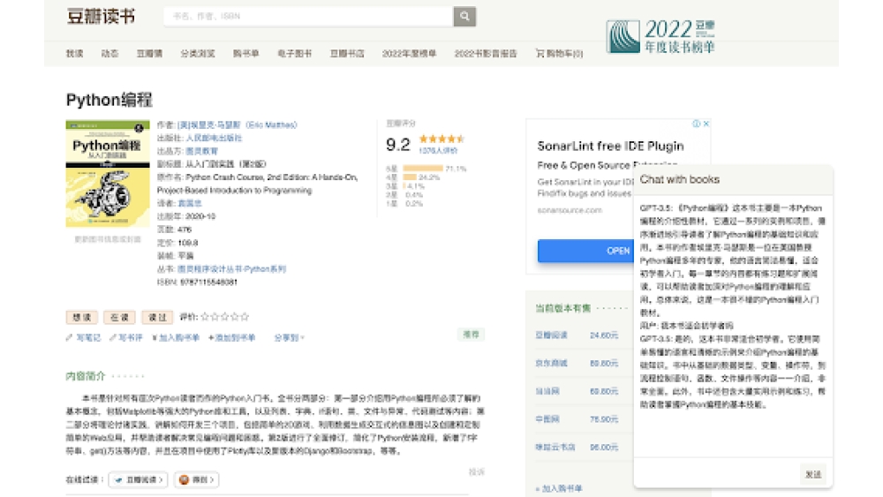
Task: Click the 京东商城 seller link
Action: pyautogui.click(x=551, y=363)
